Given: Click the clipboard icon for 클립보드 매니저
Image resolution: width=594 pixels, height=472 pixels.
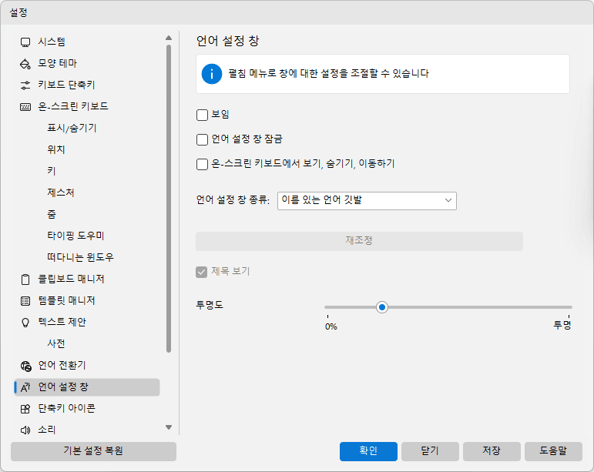Looking at the screenshot, I should [25, 280].
